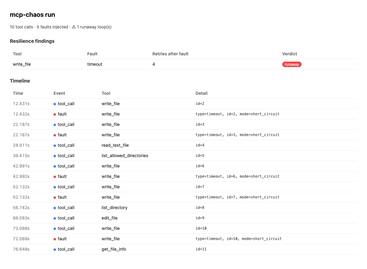Click the warning triangle beside runaway loop(s)

(x=74, y=27)
